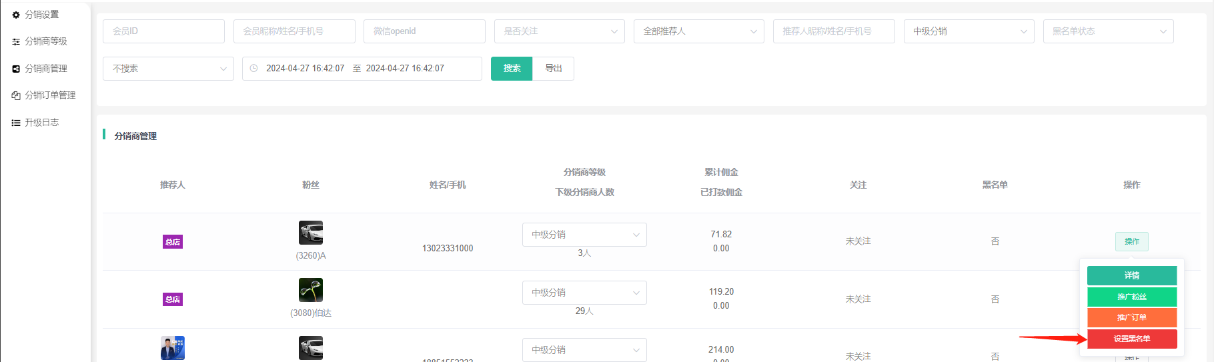Open the white car avatar for (3260)A
This screenshot has height=362, width=1214.
[x=311, y=233]
